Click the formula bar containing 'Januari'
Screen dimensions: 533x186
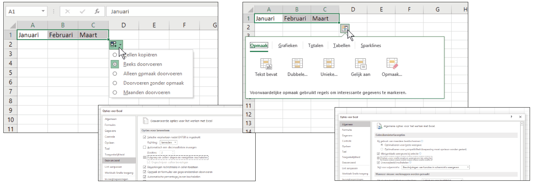162,12
